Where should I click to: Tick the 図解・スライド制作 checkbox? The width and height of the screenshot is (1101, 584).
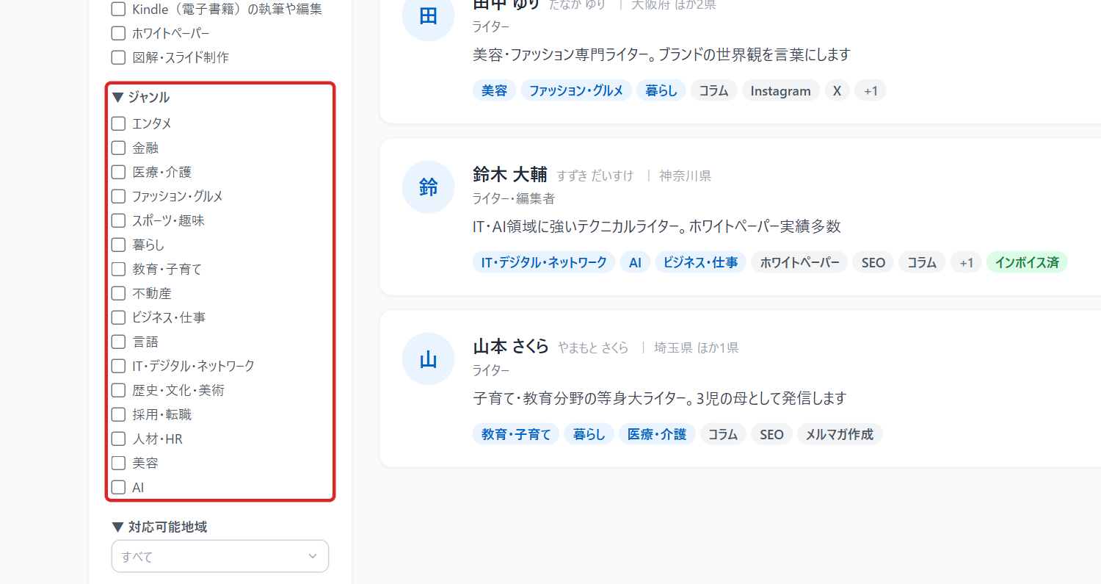[x=118, y=57]
